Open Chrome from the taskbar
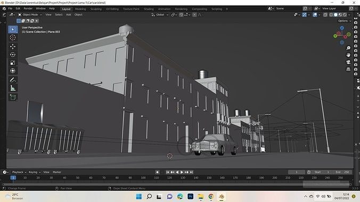The width and height of the screenshot is (360, 202). (211, 197)
